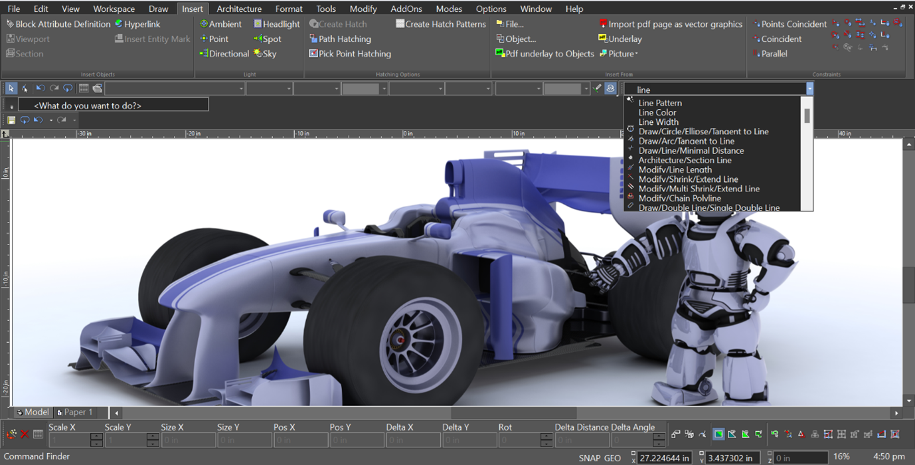
Task: Click the What do you want to do box
Action: 113,106
